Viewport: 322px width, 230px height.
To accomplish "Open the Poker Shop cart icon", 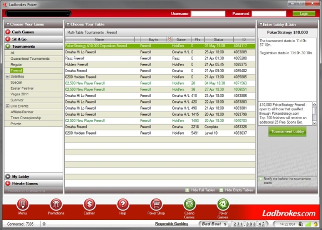I will (156, 205).
